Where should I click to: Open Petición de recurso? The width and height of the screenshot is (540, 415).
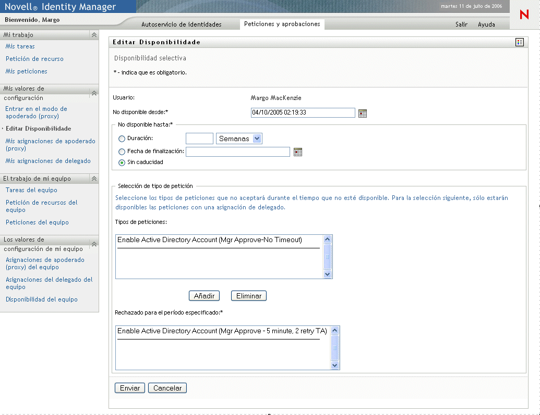(34, 59)
